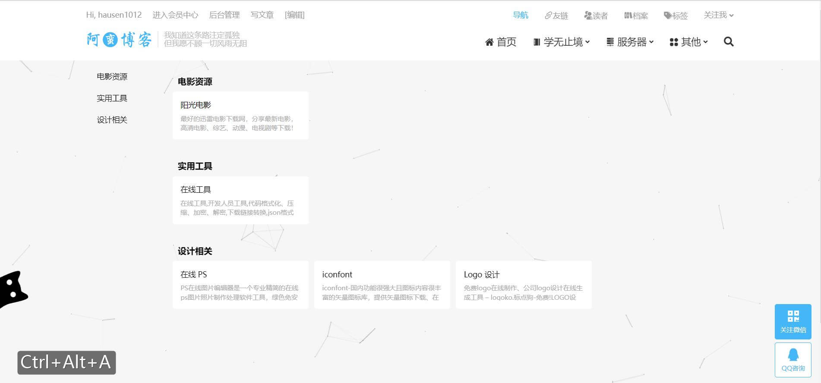821x383 pixels.
Task: Open the 标签 tags page
Action: click(x=676, y=16)
